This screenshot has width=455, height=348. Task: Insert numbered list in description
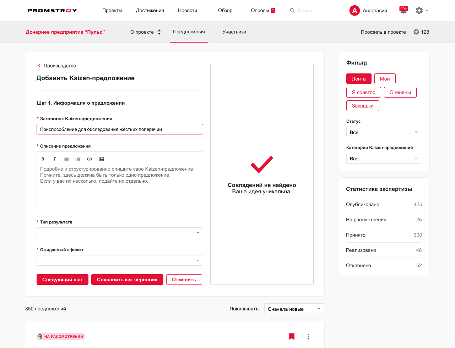tap(78, 159)
